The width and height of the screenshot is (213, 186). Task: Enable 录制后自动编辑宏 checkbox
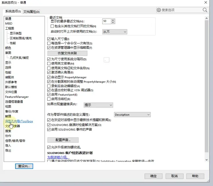pyautogui.click(x=49, y=86)
